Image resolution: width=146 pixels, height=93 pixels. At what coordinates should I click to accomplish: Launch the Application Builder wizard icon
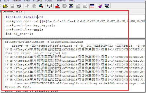[x=100, y=6]
